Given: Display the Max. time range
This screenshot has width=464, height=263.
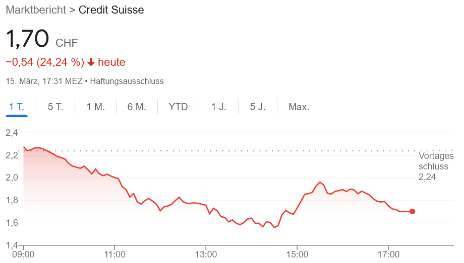Looking at the screenshot, I should [299, 107].
